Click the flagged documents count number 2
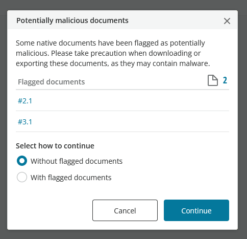This screenshot has width=247, height=239. pyautogui.click(x=225, y=80)
